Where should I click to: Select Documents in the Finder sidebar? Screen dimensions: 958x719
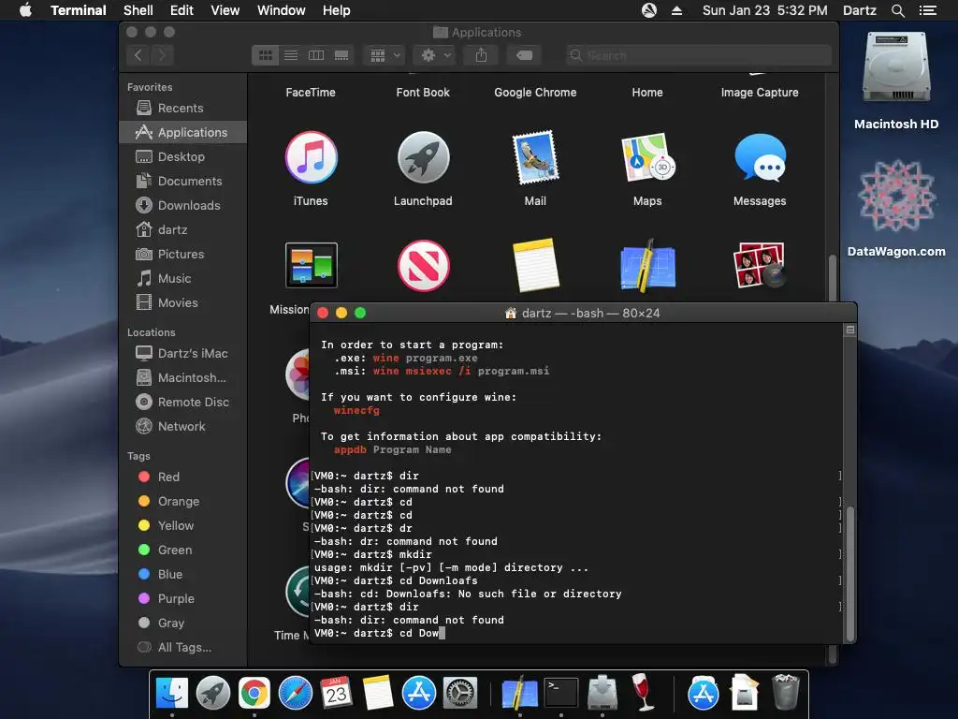tap(183, 182)
